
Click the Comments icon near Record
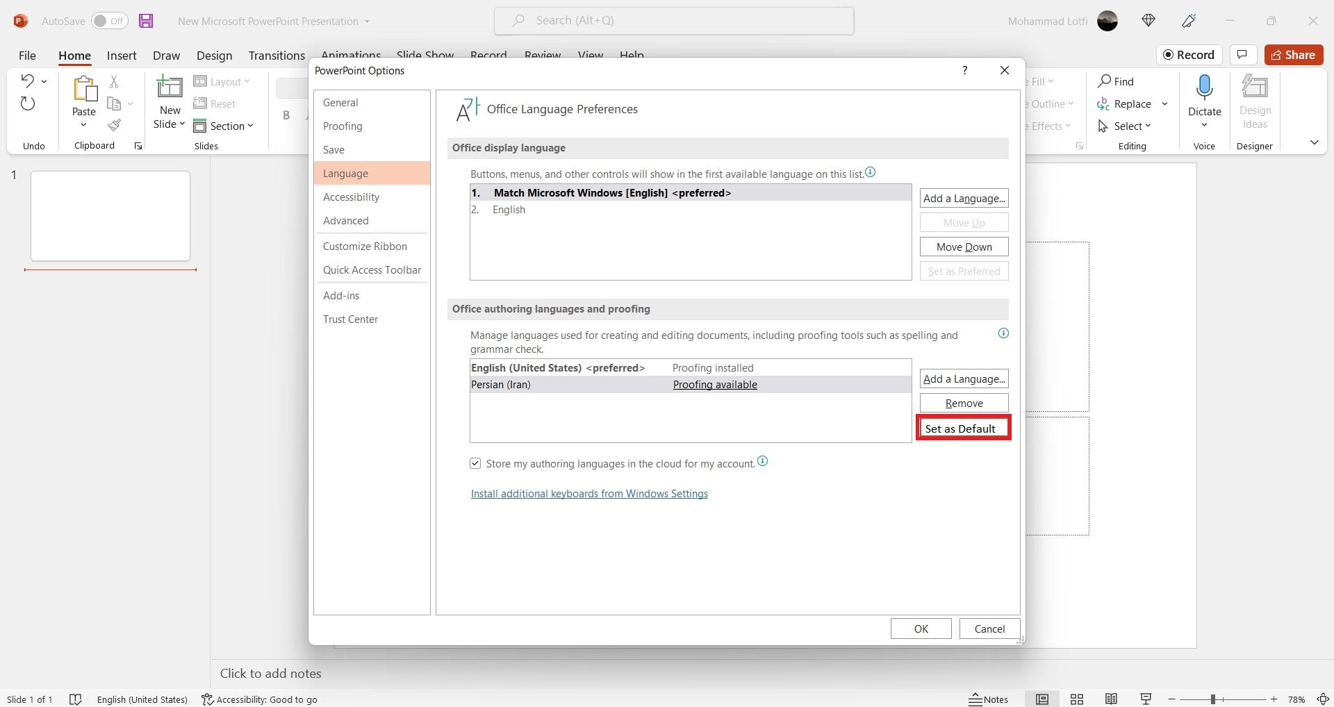(1243, 55)
